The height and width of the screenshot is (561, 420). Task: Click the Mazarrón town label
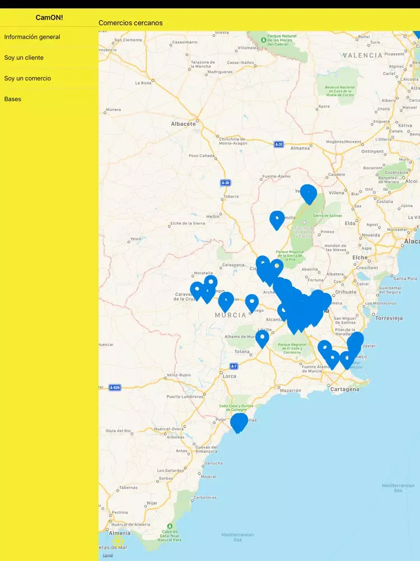pyautogui.click(x=290, y=390)
